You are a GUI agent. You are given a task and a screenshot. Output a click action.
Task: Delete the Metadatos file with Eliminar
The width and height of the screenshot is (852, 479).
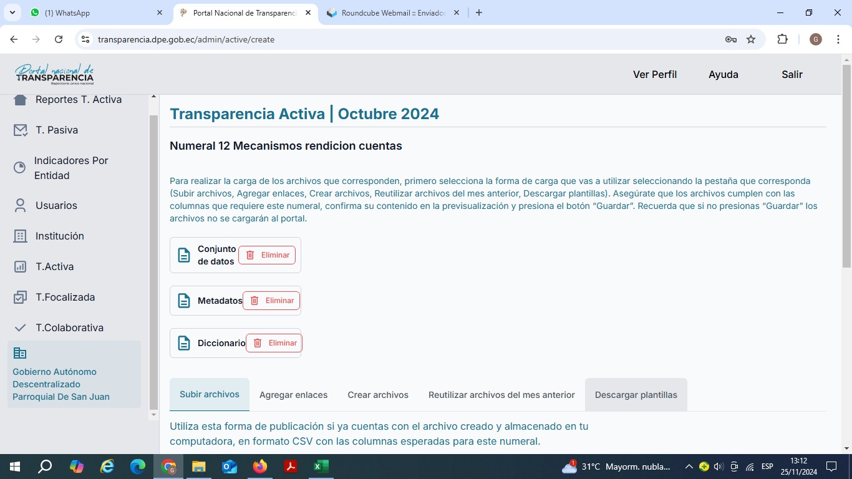[x=271, y=301]
